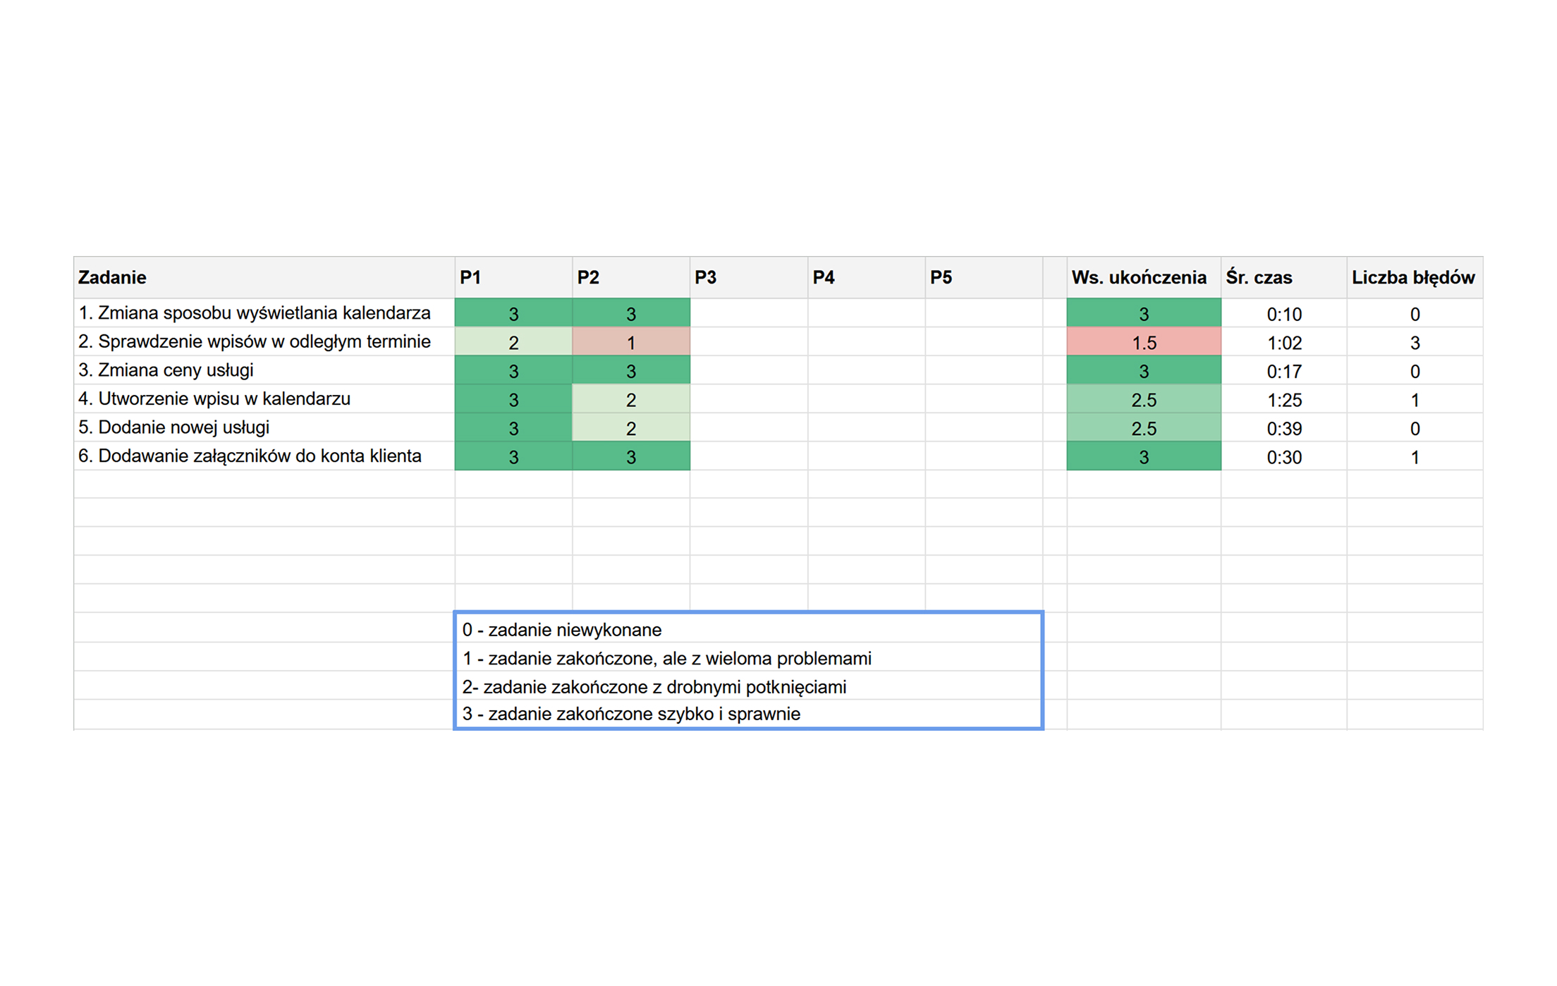
Task: Select the P1 column header
Action: click(x=513, y=277)
